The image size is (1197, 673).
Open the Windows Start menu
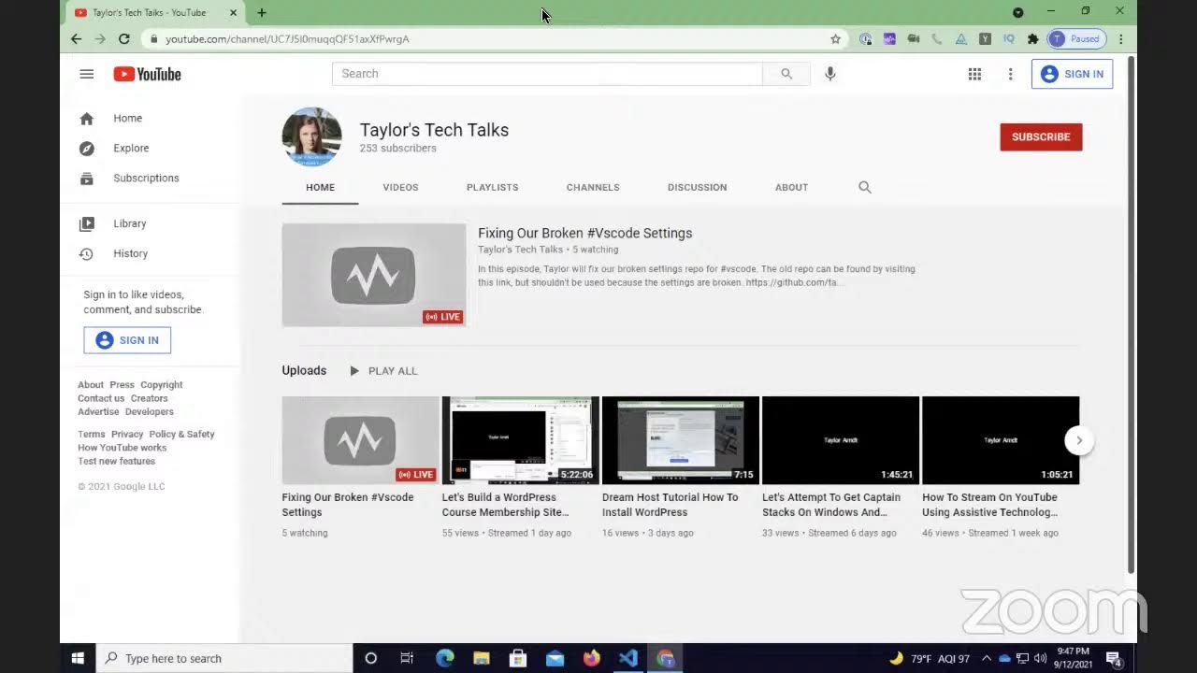point(78,658)
